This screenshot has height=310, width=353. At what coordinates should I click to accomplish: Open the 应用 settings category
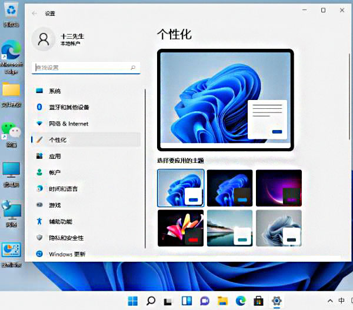[x=86, y=156]
